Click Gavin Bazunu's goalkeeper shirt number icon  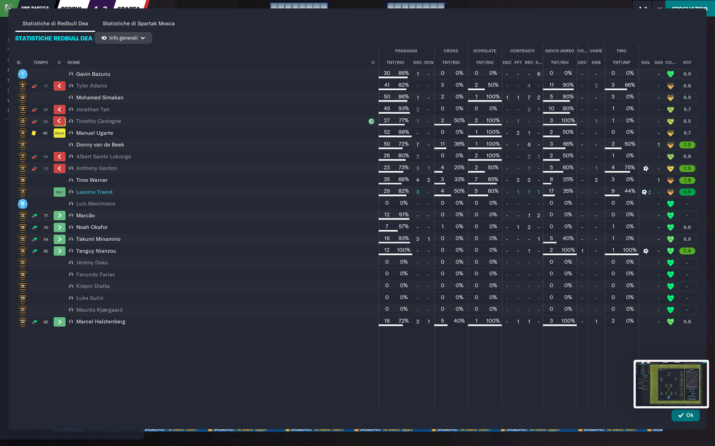(22, 74)
